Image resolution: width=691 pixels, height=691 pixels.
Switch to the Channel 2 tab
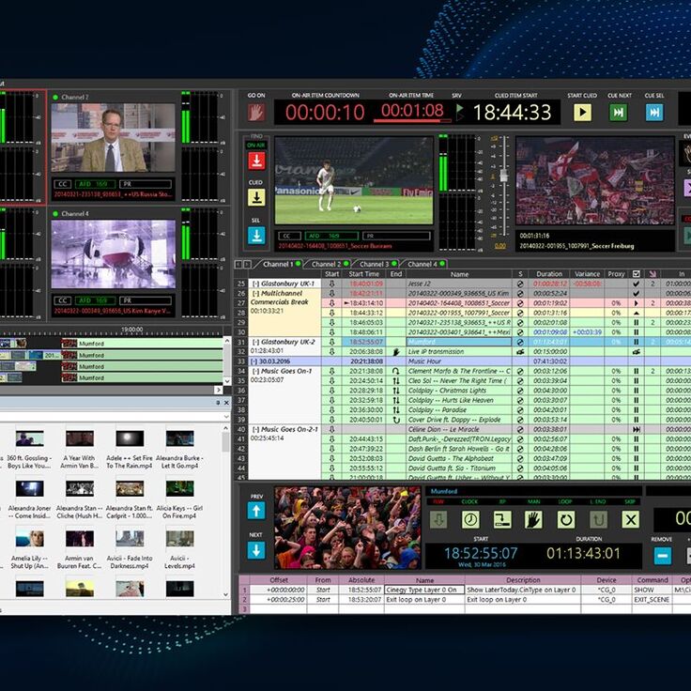(326, 265)
